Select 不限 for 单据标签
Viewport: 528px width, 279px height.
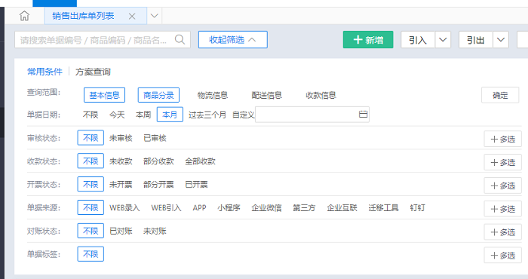pos(91,254)
